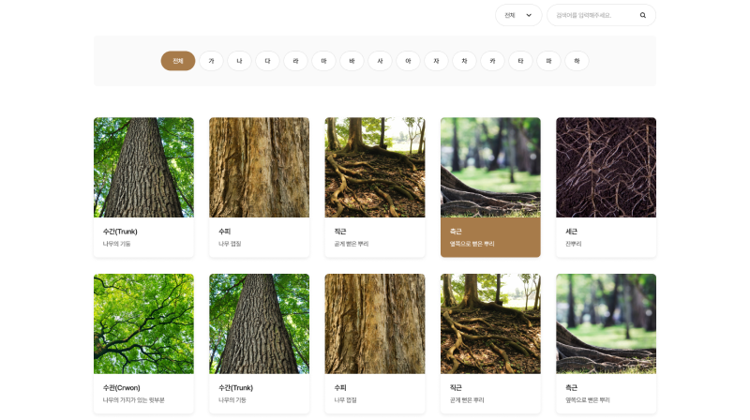The height and width of the screenshot is (420, 750).
Task: Click the magnifying glass search icon
Action: point(643,15)
